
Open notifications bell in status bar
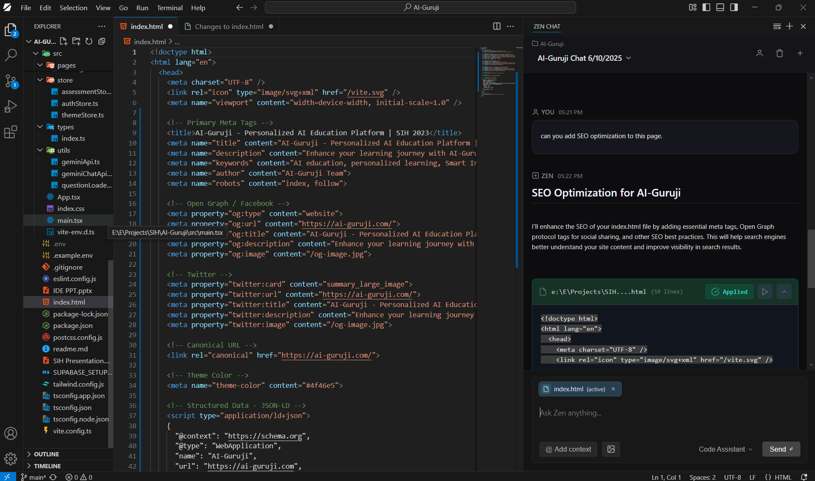click(804, 477)
